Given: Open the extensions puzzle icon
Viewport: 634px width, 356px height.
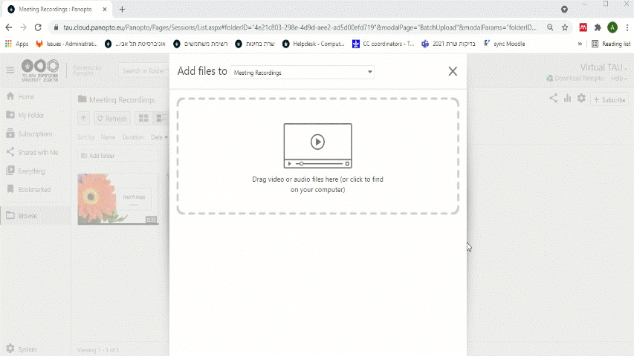Looking at the screenshot, I should pos(598,27).
